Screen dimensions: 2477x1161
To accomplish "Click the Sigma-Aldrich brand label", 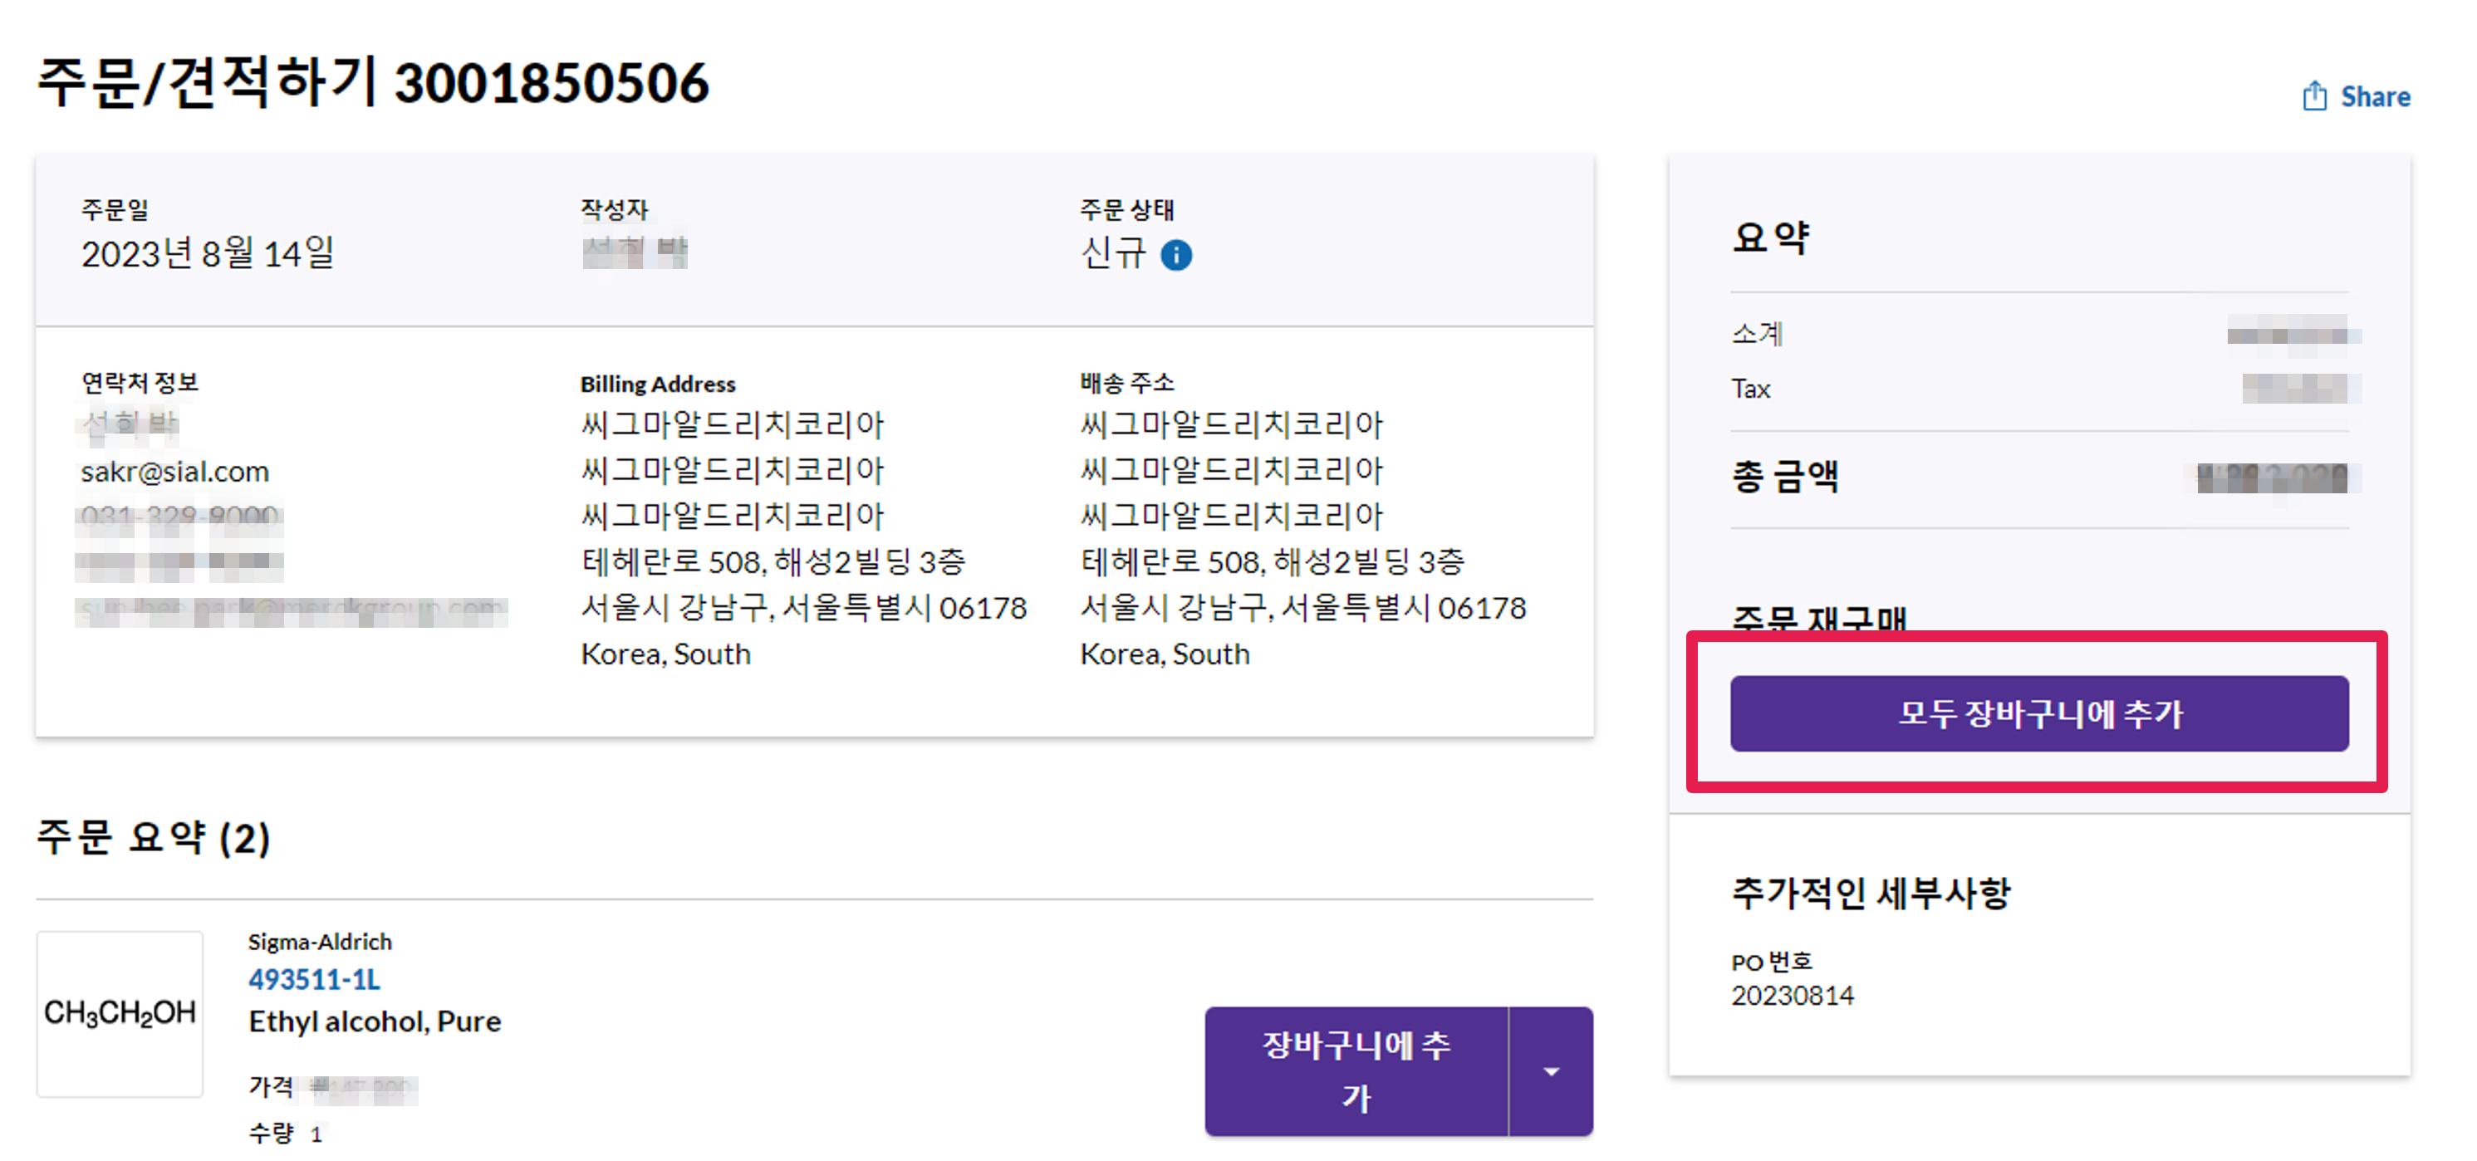I will [319, 941].
